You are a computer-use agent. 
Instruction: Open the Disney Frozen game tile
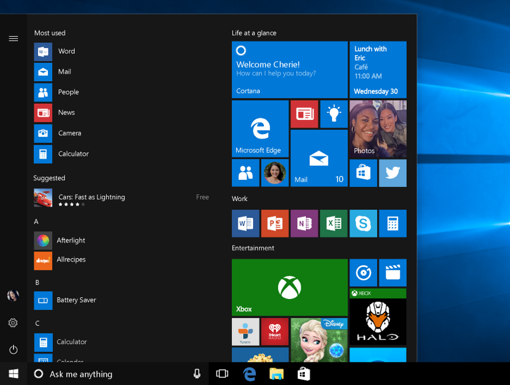pos(319,340)
